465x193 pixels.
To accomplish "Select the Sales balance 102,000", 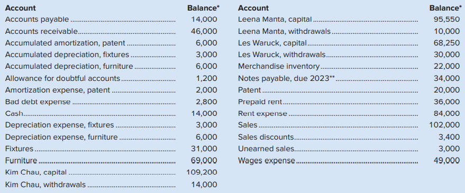I will [x=444, y=125].
